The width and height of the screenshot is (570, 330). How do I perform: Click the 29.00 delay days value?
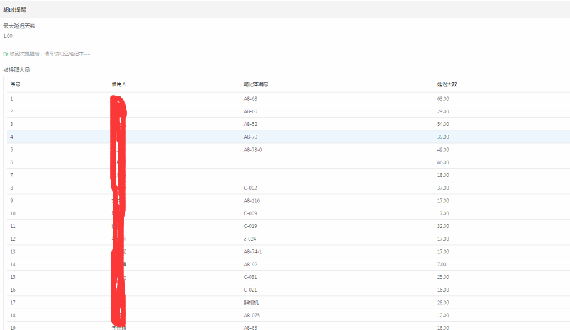pyautogui.click(x=443, y=111)
